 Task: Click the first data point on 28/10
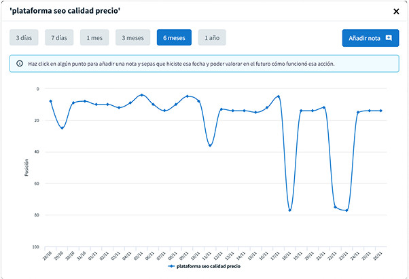coord(50,101)
